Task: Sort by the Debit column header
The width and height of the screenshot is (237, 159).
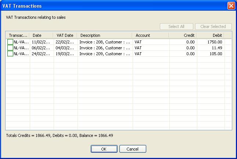Action: (211, 35)
